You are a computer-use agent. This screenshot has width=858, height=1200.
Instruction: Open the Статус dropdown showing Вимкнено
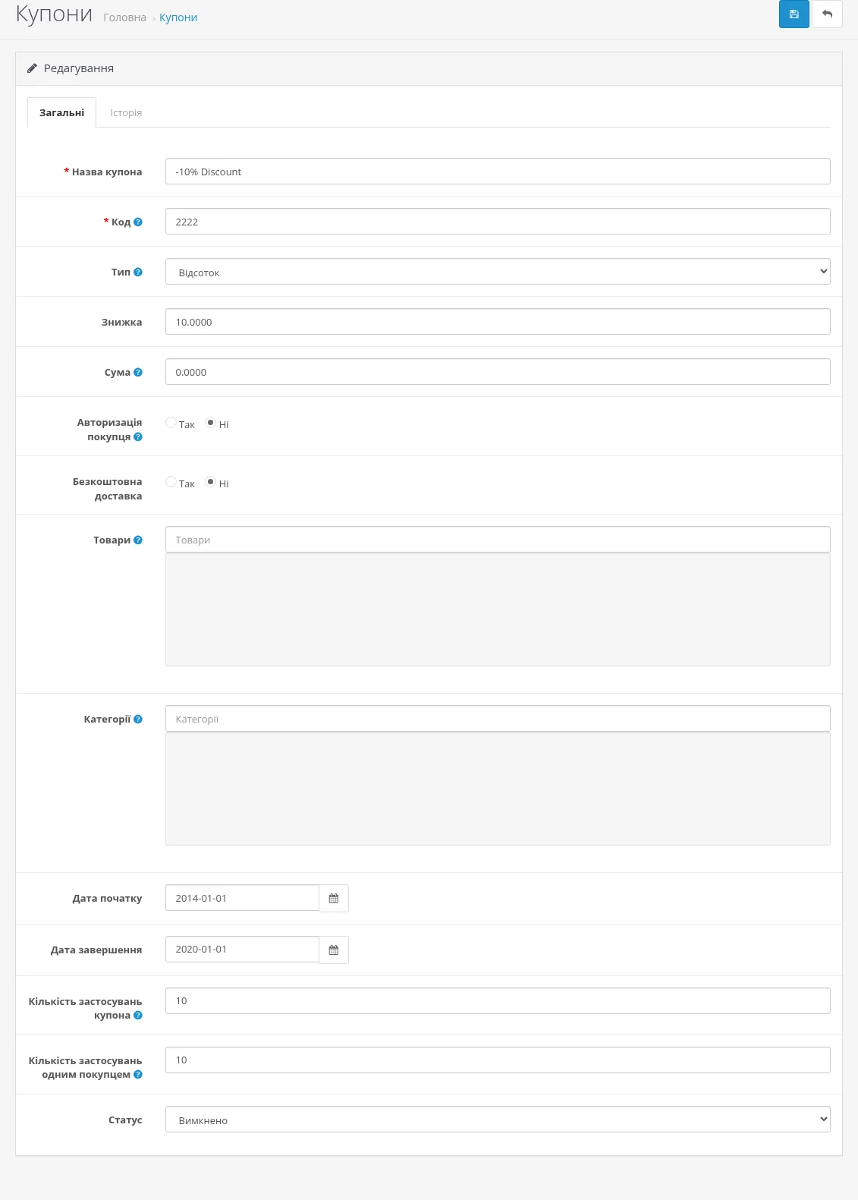point(498,1120)
